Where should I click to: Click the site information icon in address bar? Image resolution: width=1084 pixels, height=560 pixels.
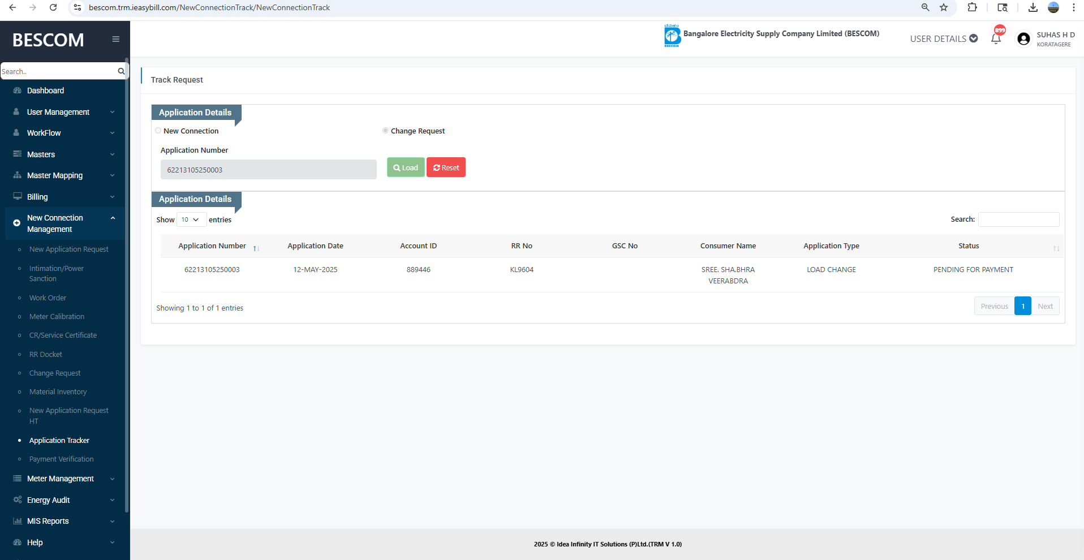pyautogui.click(x=78, y=7)
